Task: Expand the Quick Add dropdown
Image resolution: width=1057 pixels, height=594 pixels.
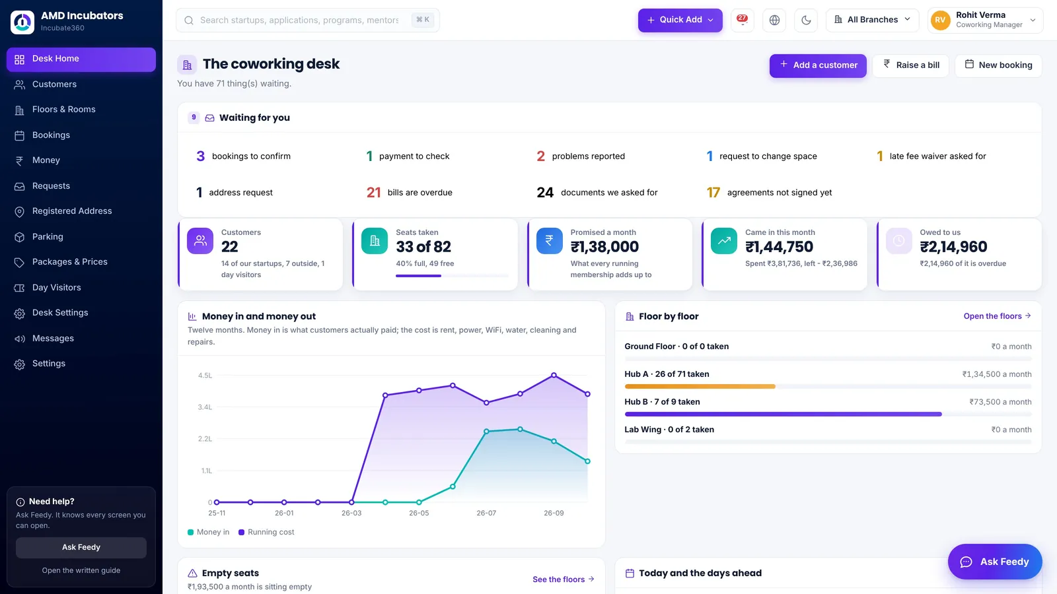Action: (680, 20)
